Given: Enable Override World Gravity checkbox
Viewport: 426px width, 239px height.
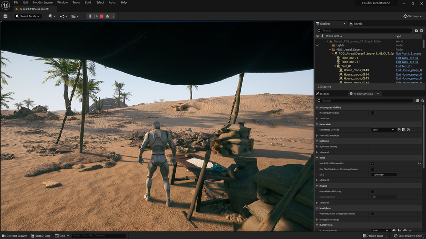Looking at the screenshot, I should (373, 191).
